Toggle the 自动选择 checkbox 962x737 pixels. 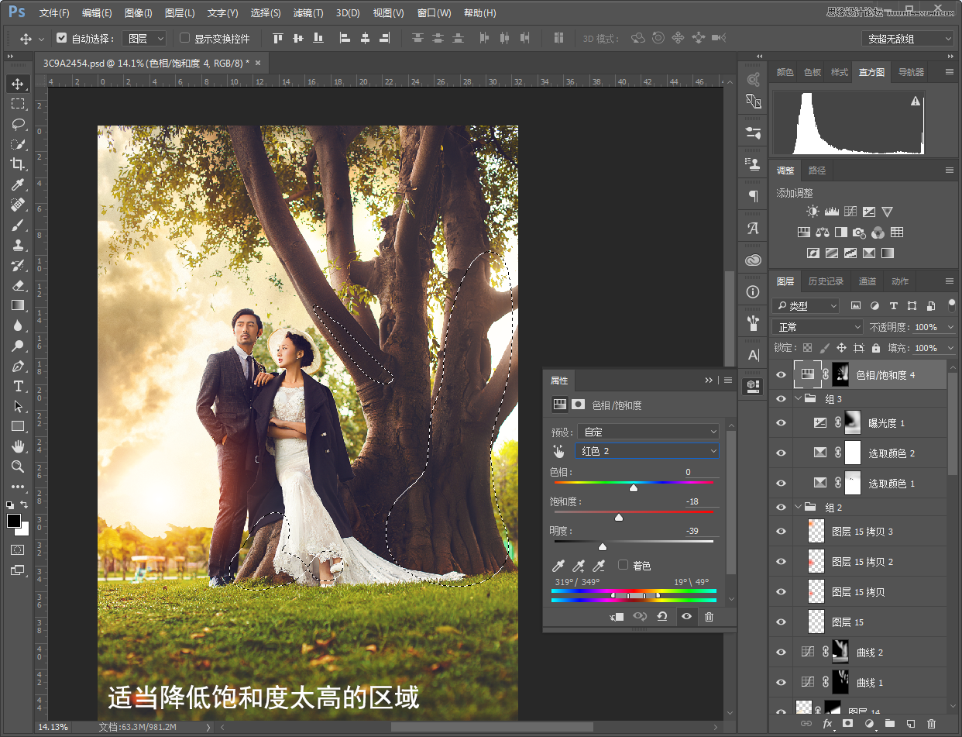[x=62, y=38]
